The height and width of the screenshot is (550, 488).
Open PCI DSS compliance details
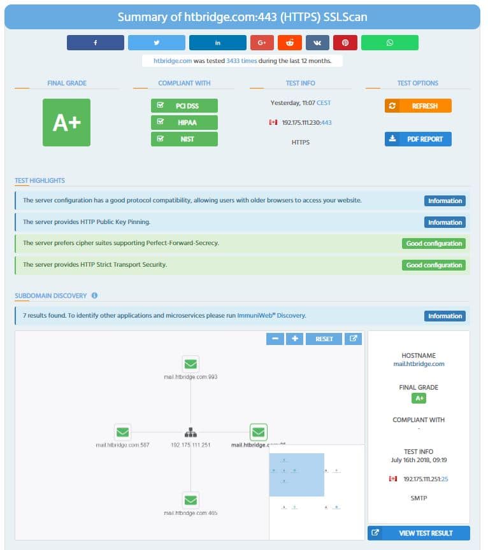pos(184,106)
